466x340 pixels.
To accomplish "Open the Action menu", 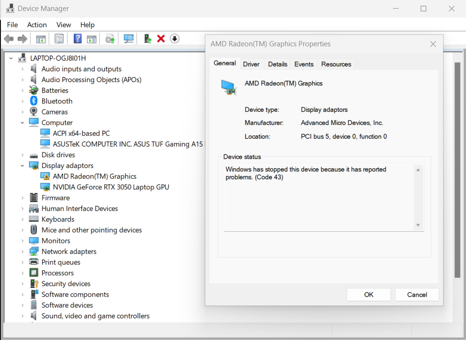I will [37, 25].
